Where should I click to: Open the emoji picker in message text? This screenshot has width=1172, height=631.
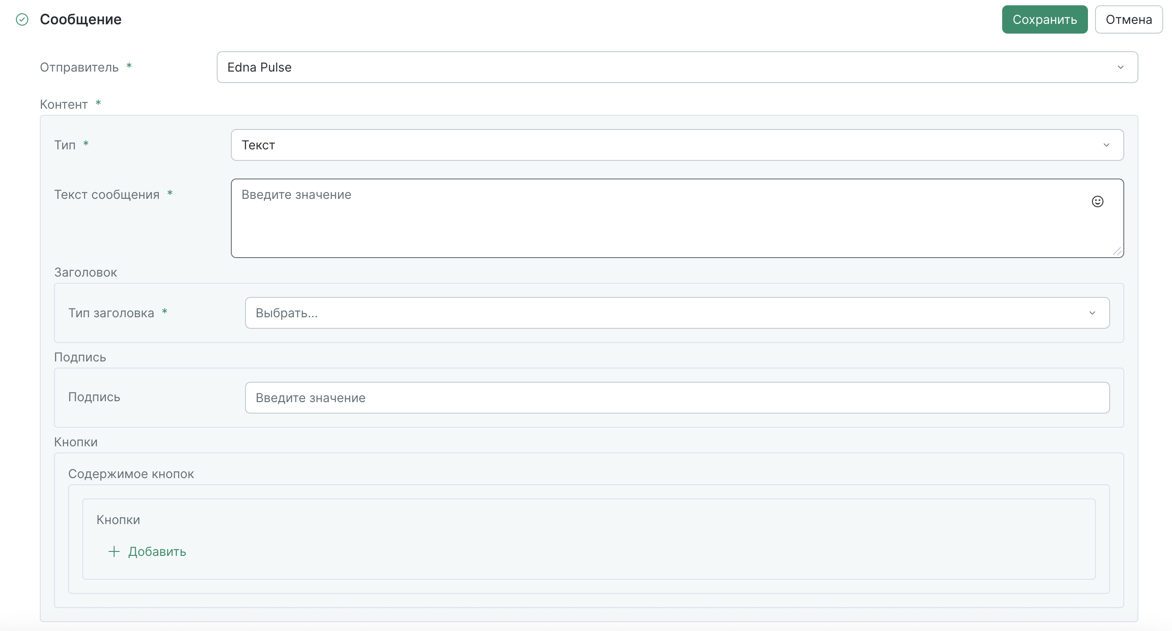tap(1097, 201)
